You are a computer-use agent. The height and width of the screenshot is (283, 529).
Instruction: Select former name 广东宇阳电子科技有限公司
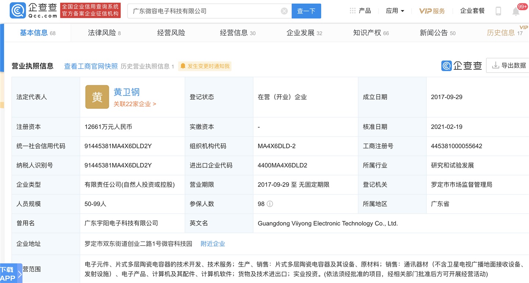pyautogui.click(x=121, y=223)
